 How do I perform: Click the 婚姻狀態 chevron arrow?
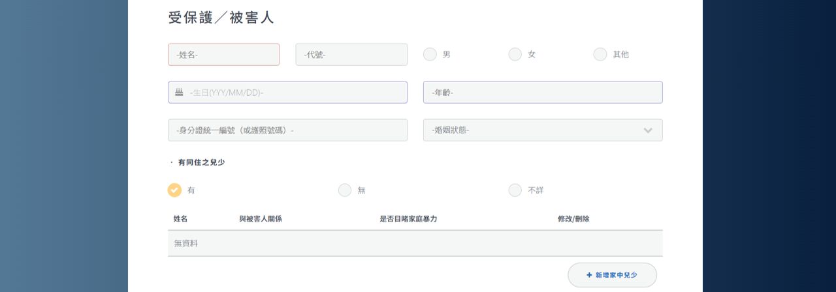[648, 130]
